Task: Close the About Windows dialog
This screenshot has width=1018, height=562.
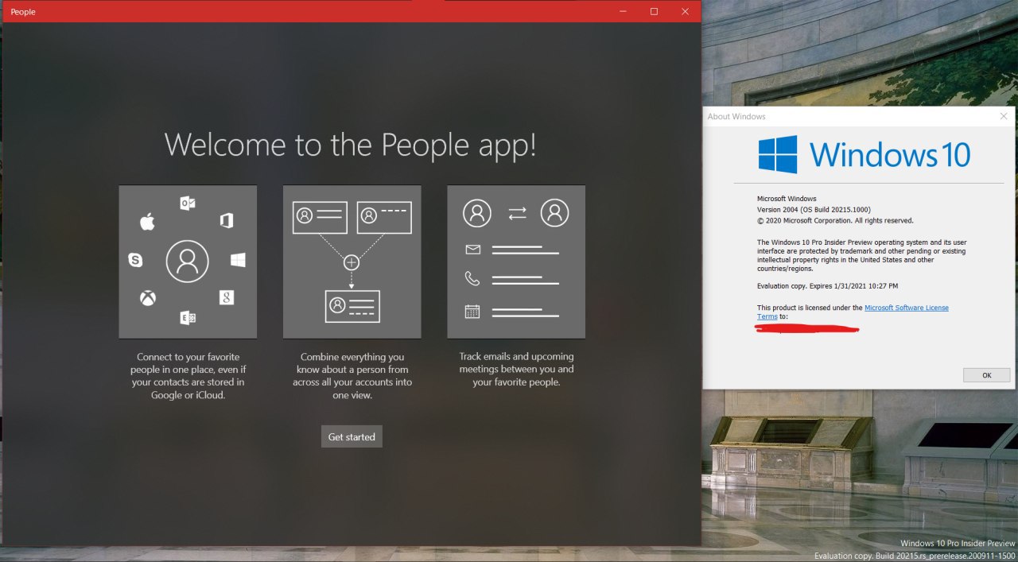Action: click(x=1004, y=116)
